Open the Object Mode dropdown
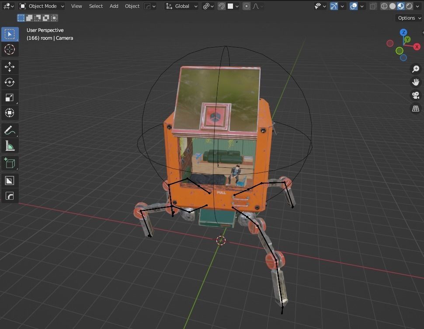The image size is (424, 329). coord(42,6)
